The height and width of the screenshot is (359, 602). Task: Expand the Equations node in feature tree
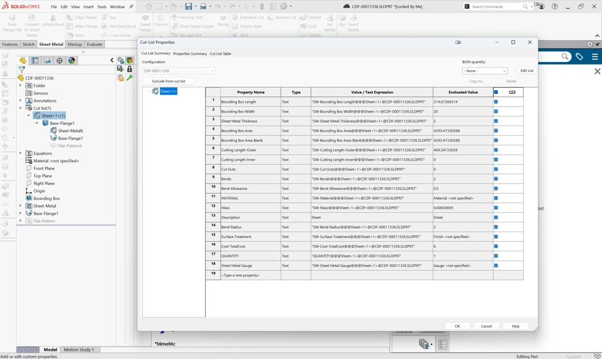[20, 153]
